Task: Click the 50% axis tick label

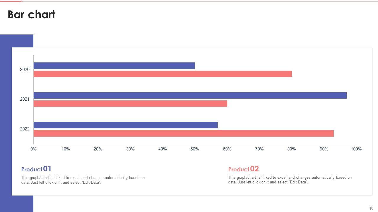Action: [195, 149]
